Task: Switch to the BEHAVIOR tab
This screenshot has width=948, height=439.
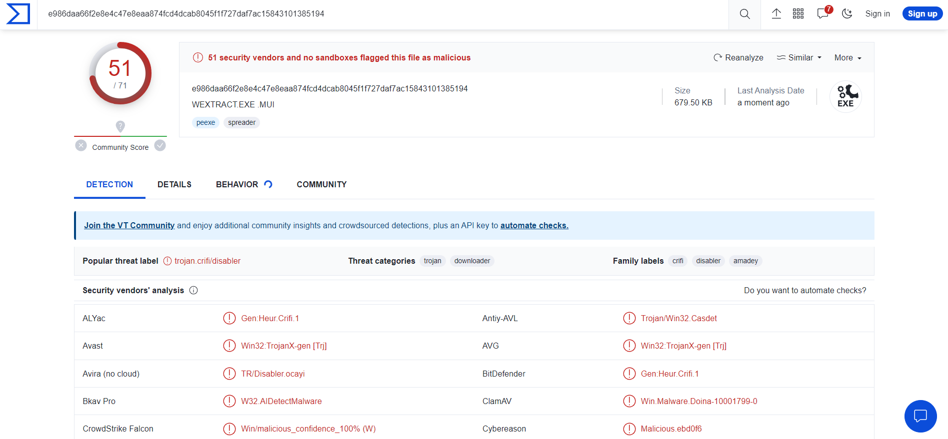Action: tap(237, 184)
